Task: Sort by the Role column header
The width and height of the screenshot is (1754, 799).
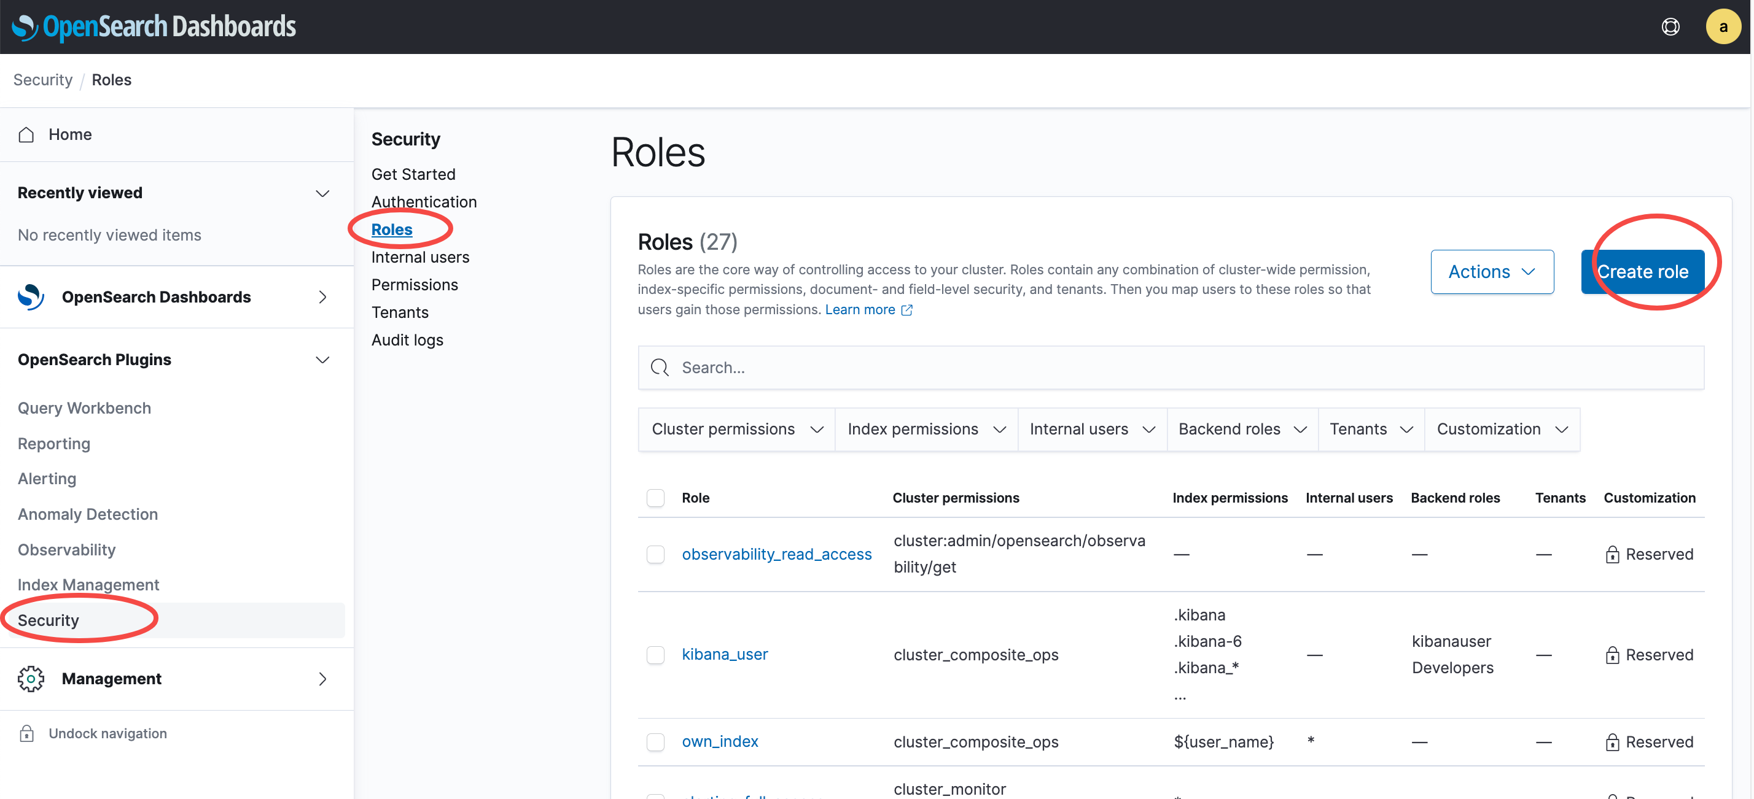Action: [x=695, y=498]
